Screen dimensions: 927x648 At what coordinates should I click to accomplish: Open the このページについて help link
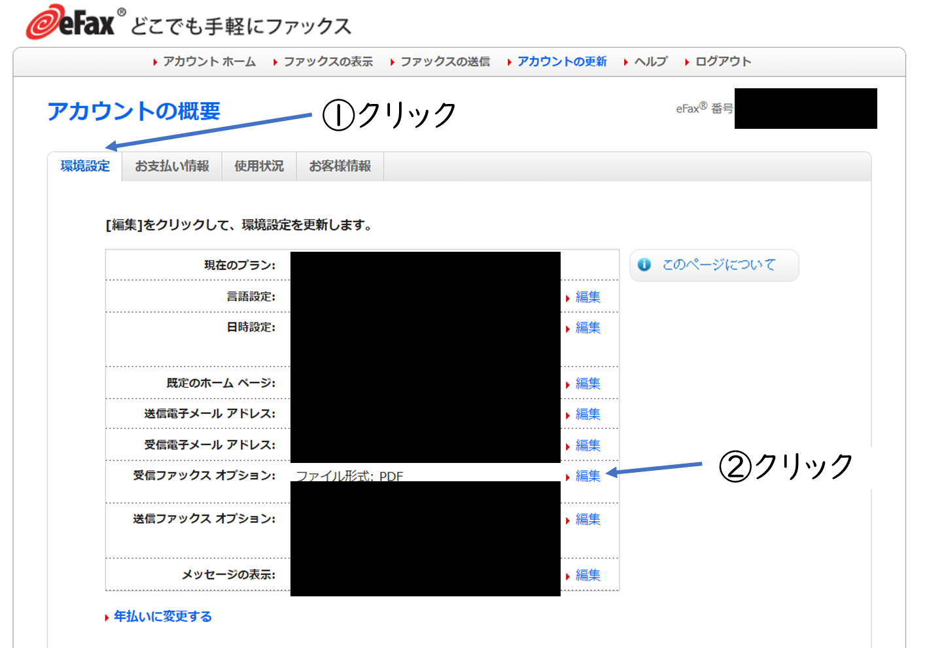click(x=718, y=265)
